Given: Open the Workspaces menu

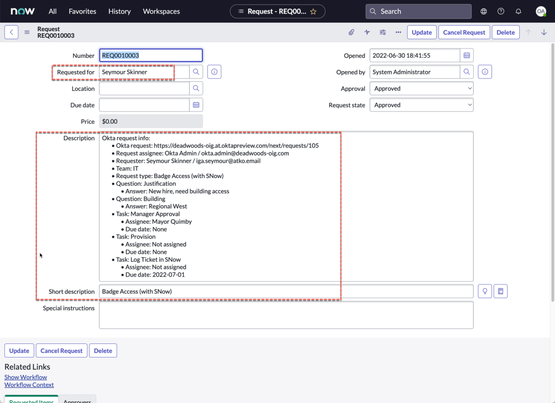Looking at the screenshot, I should [161, 11].
